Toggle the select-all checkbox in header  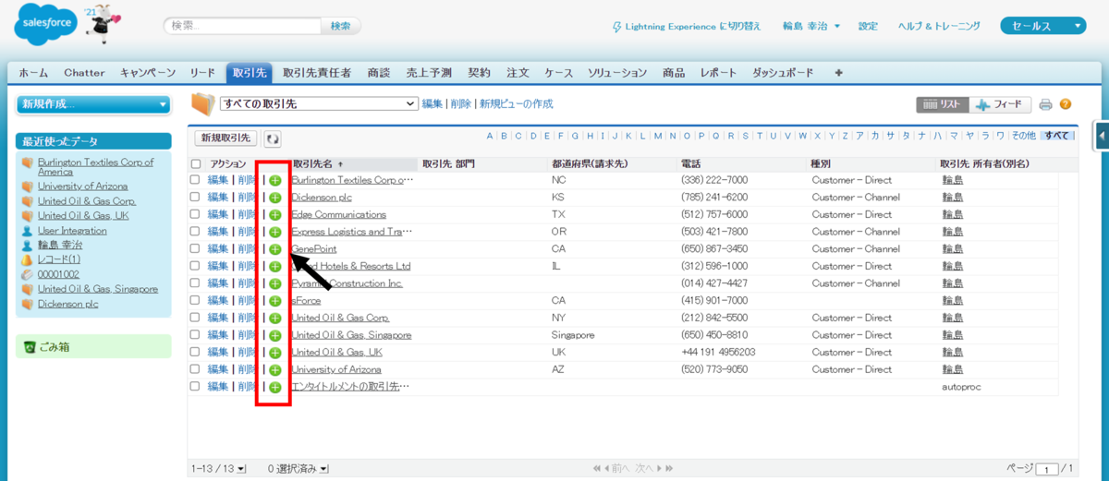[195, 163]
